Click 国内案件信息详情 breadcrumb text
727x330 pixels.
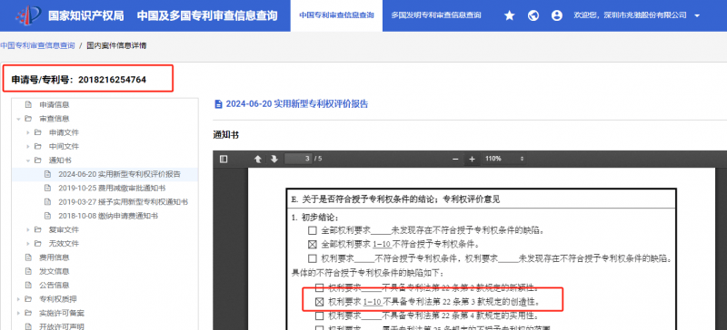tap(116, 45)
